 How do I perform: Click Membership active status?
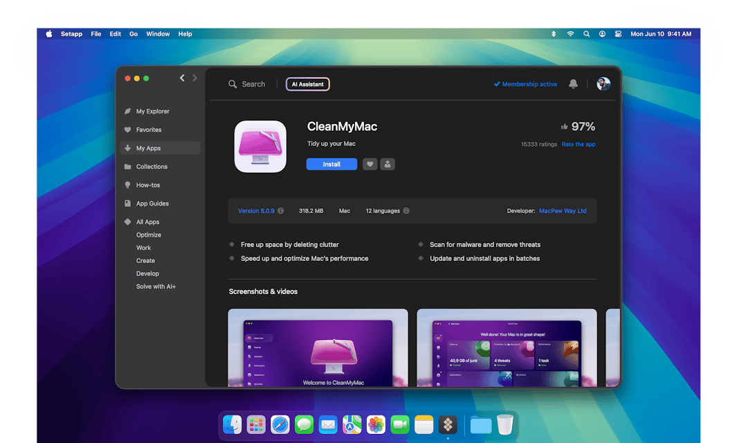(x=525, y=84)
